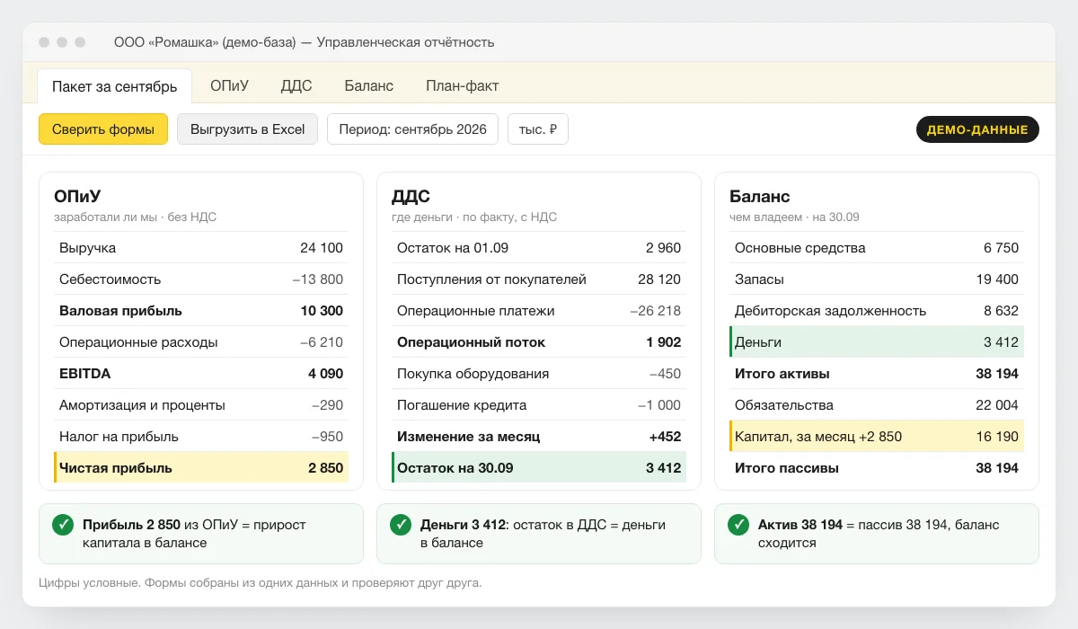Click the highlighted Остаток на 30.09 row
Viewport: 1078px width, 629px height.
point(539,468)
